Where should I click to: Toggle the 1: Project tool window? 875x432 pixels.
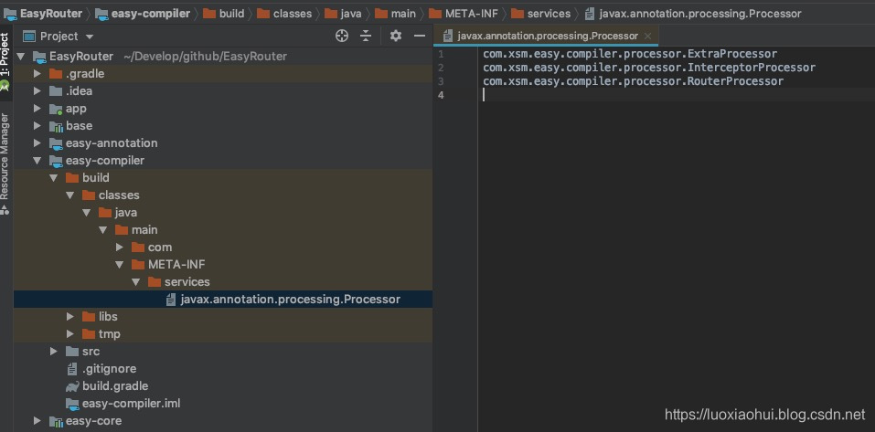5,61
